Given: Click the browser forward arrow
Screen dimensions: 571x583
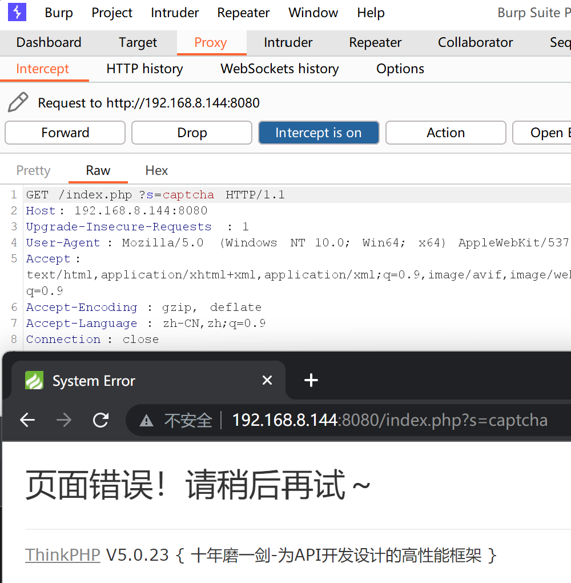Looking at the screenshot, I should click(x=64, y=420).
